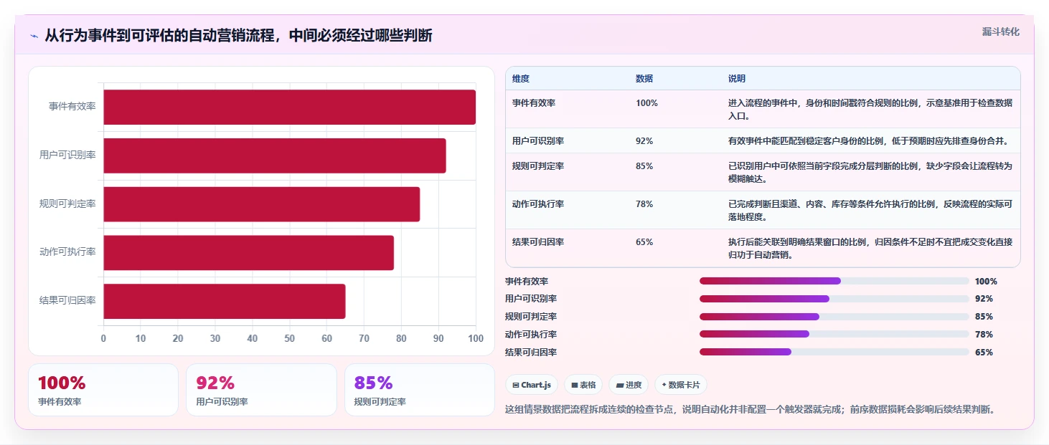This screenshot has height=445, width=1049.
Task: Click the footer note starting 这组情景数据
Action: click(750, 409)
